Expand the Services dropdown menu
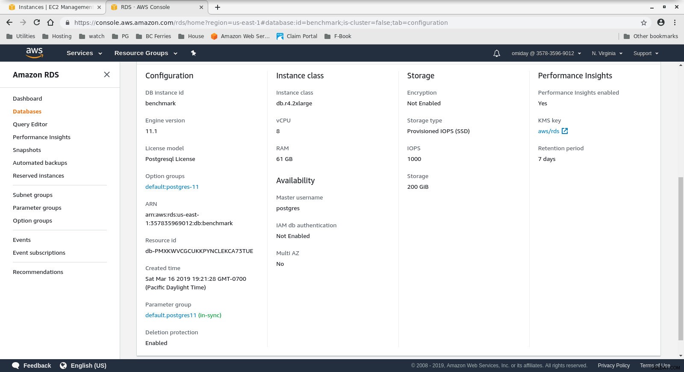This screenshot has height=372, width=684. pyautogui.click(x=84, y=53)
